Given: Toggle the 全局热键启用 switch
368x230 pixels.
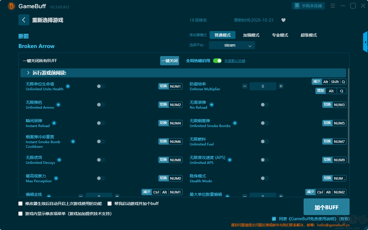Looking at the screenshot, I should [x=217, y=61].
